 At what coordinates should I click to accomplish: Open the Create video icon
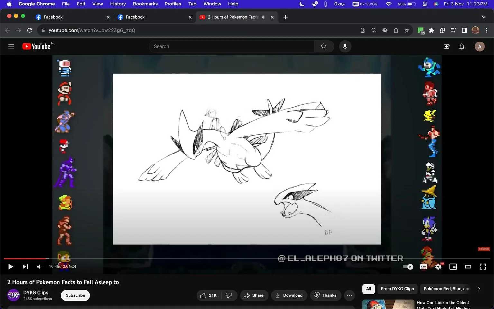(x=447, y=46)
